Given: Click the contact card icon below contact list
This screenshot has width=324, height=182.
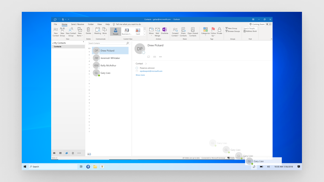Looking at the screenshot, I should [x=89, y=154].
